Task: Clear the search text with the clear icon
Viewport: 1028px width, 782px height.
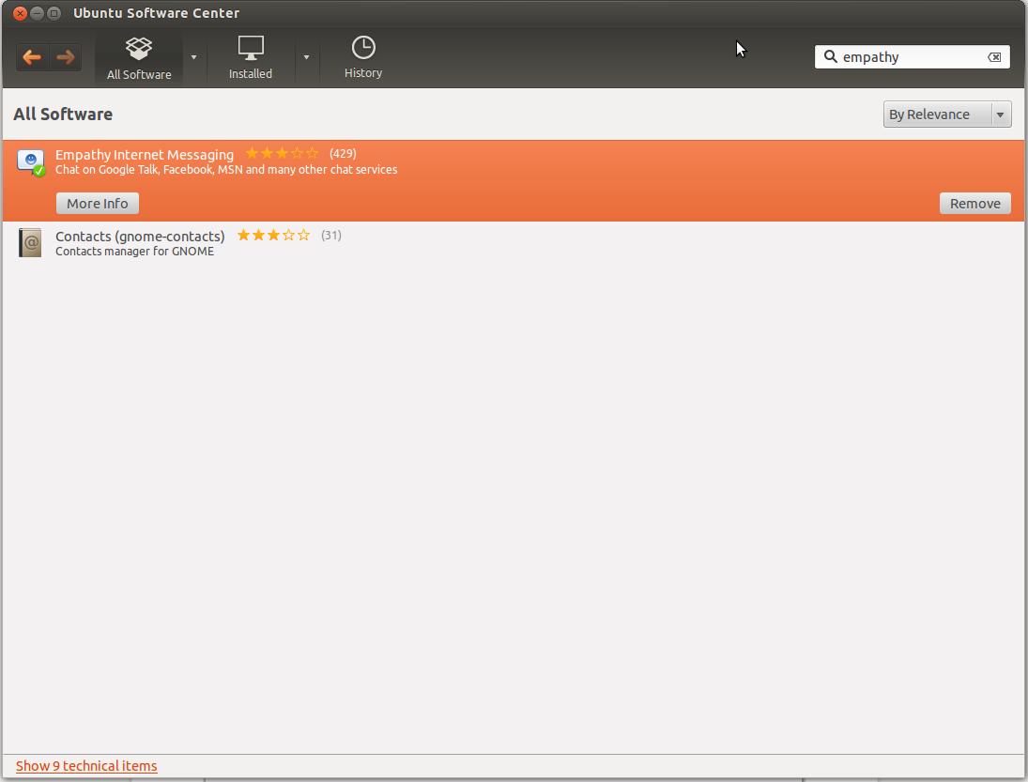Action: pyautogui.click(x=994, y=57)
